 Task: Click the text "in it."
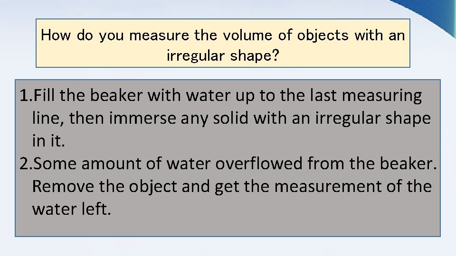tap(48, 141)
